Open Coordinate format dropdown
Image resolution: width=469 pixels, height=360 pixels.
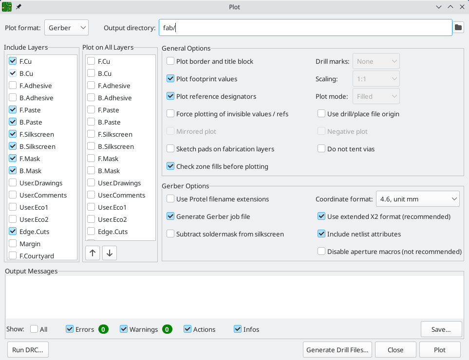[x=417, y=199]
